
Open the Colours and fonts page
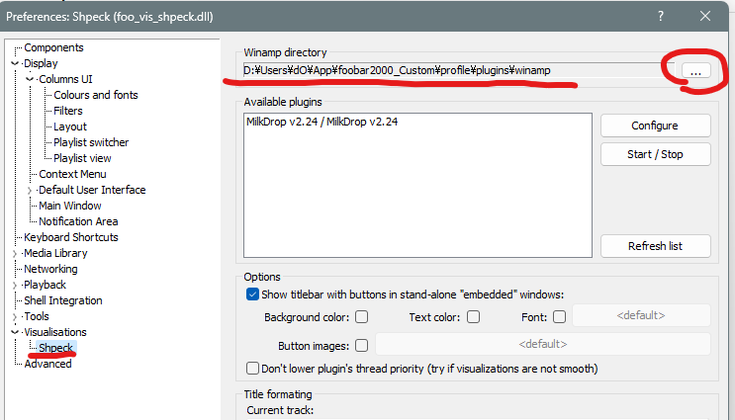96,95
